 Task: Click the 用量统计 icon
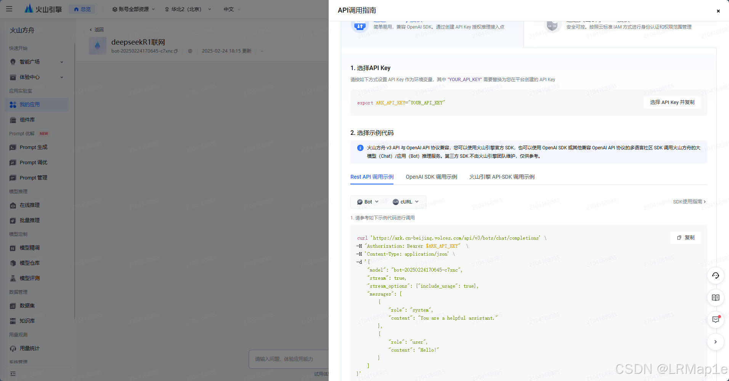13,349
